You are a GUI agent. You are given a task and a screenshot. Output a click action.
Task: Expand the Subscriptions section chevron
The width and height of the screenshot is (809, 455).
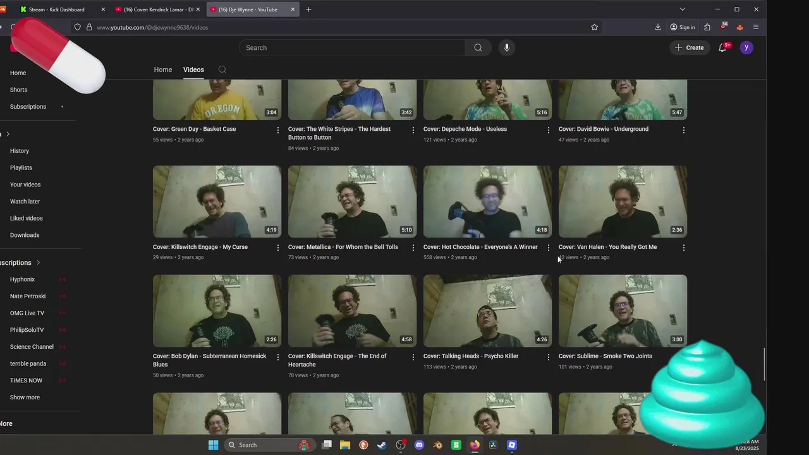pyautogui.click(x=38, y=262)
